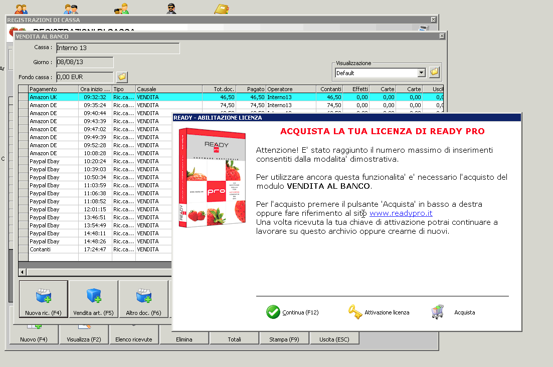Open the www.readypro.it link
Viewport: 553px width, 367px height.
coord(401,213)
